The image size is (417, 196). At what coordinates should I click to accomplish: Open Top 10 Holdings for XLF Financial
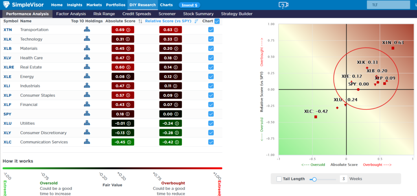87,105
